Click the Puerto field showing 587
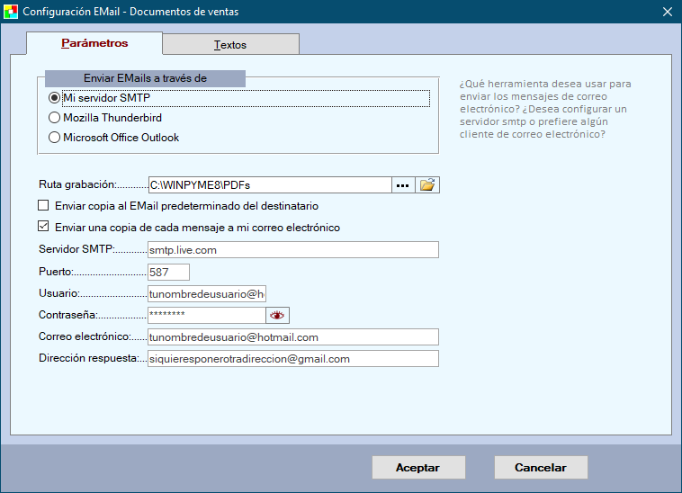Screen dimensions: 682x493 point(168,273)
